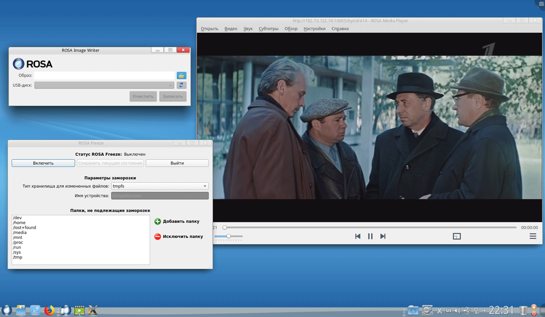Open the tmpfs storage type dropdown

pyautogui.click(x=160, y=186)
